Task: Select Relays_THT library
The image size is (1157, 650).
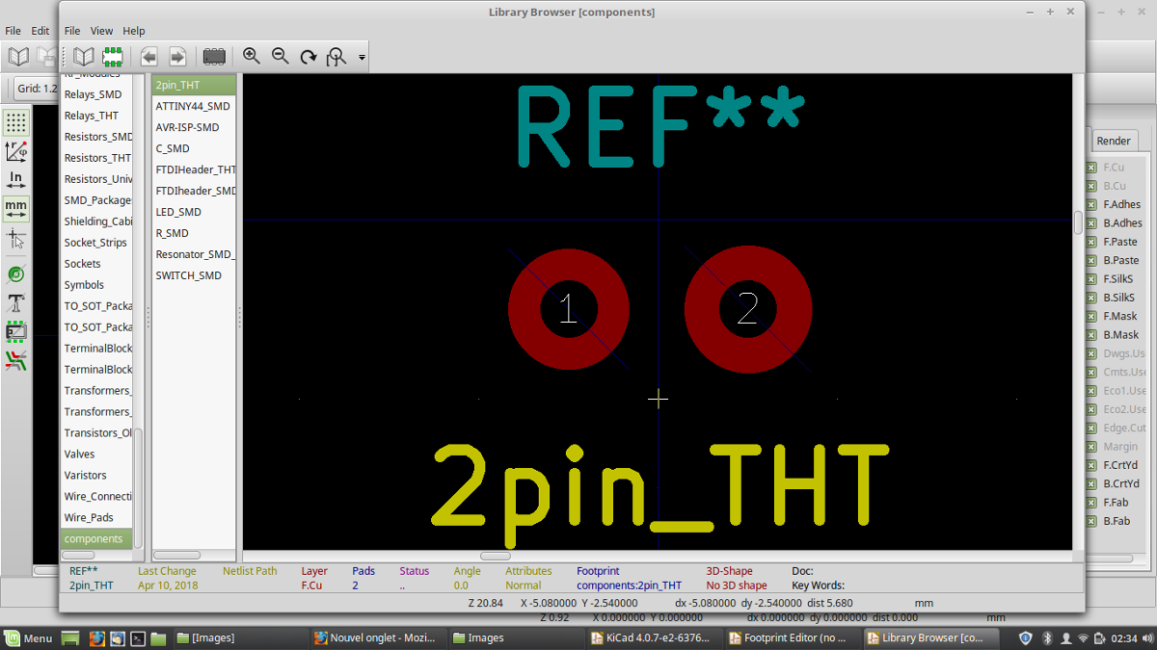Action: coord(96,116)
